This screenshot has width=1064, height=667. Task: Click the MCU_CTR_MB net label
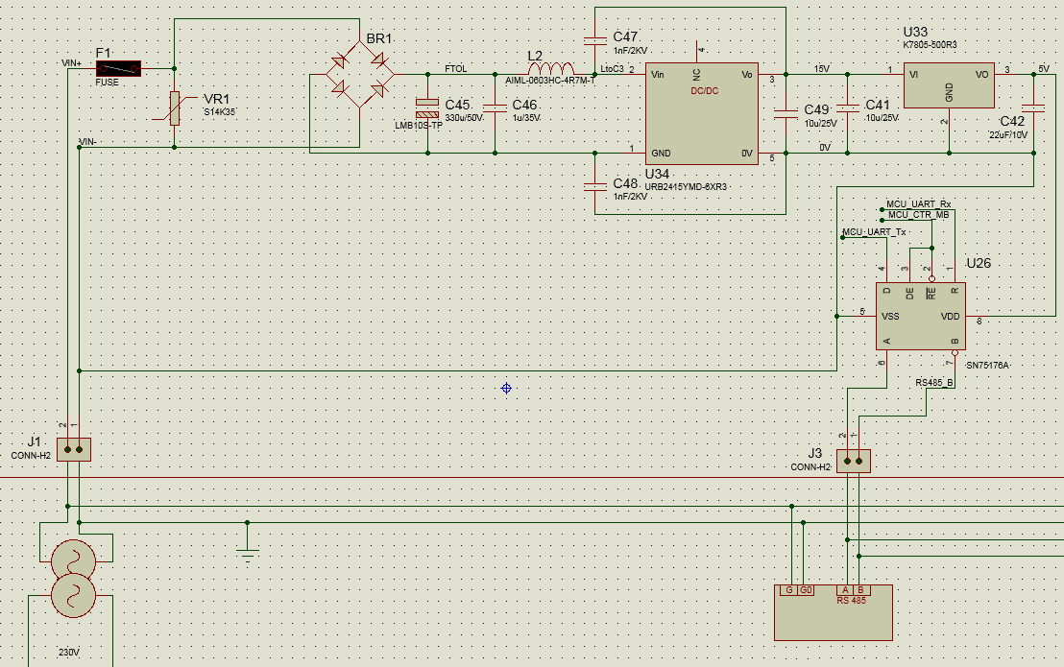pyautogui.click(x=919, y=215)
